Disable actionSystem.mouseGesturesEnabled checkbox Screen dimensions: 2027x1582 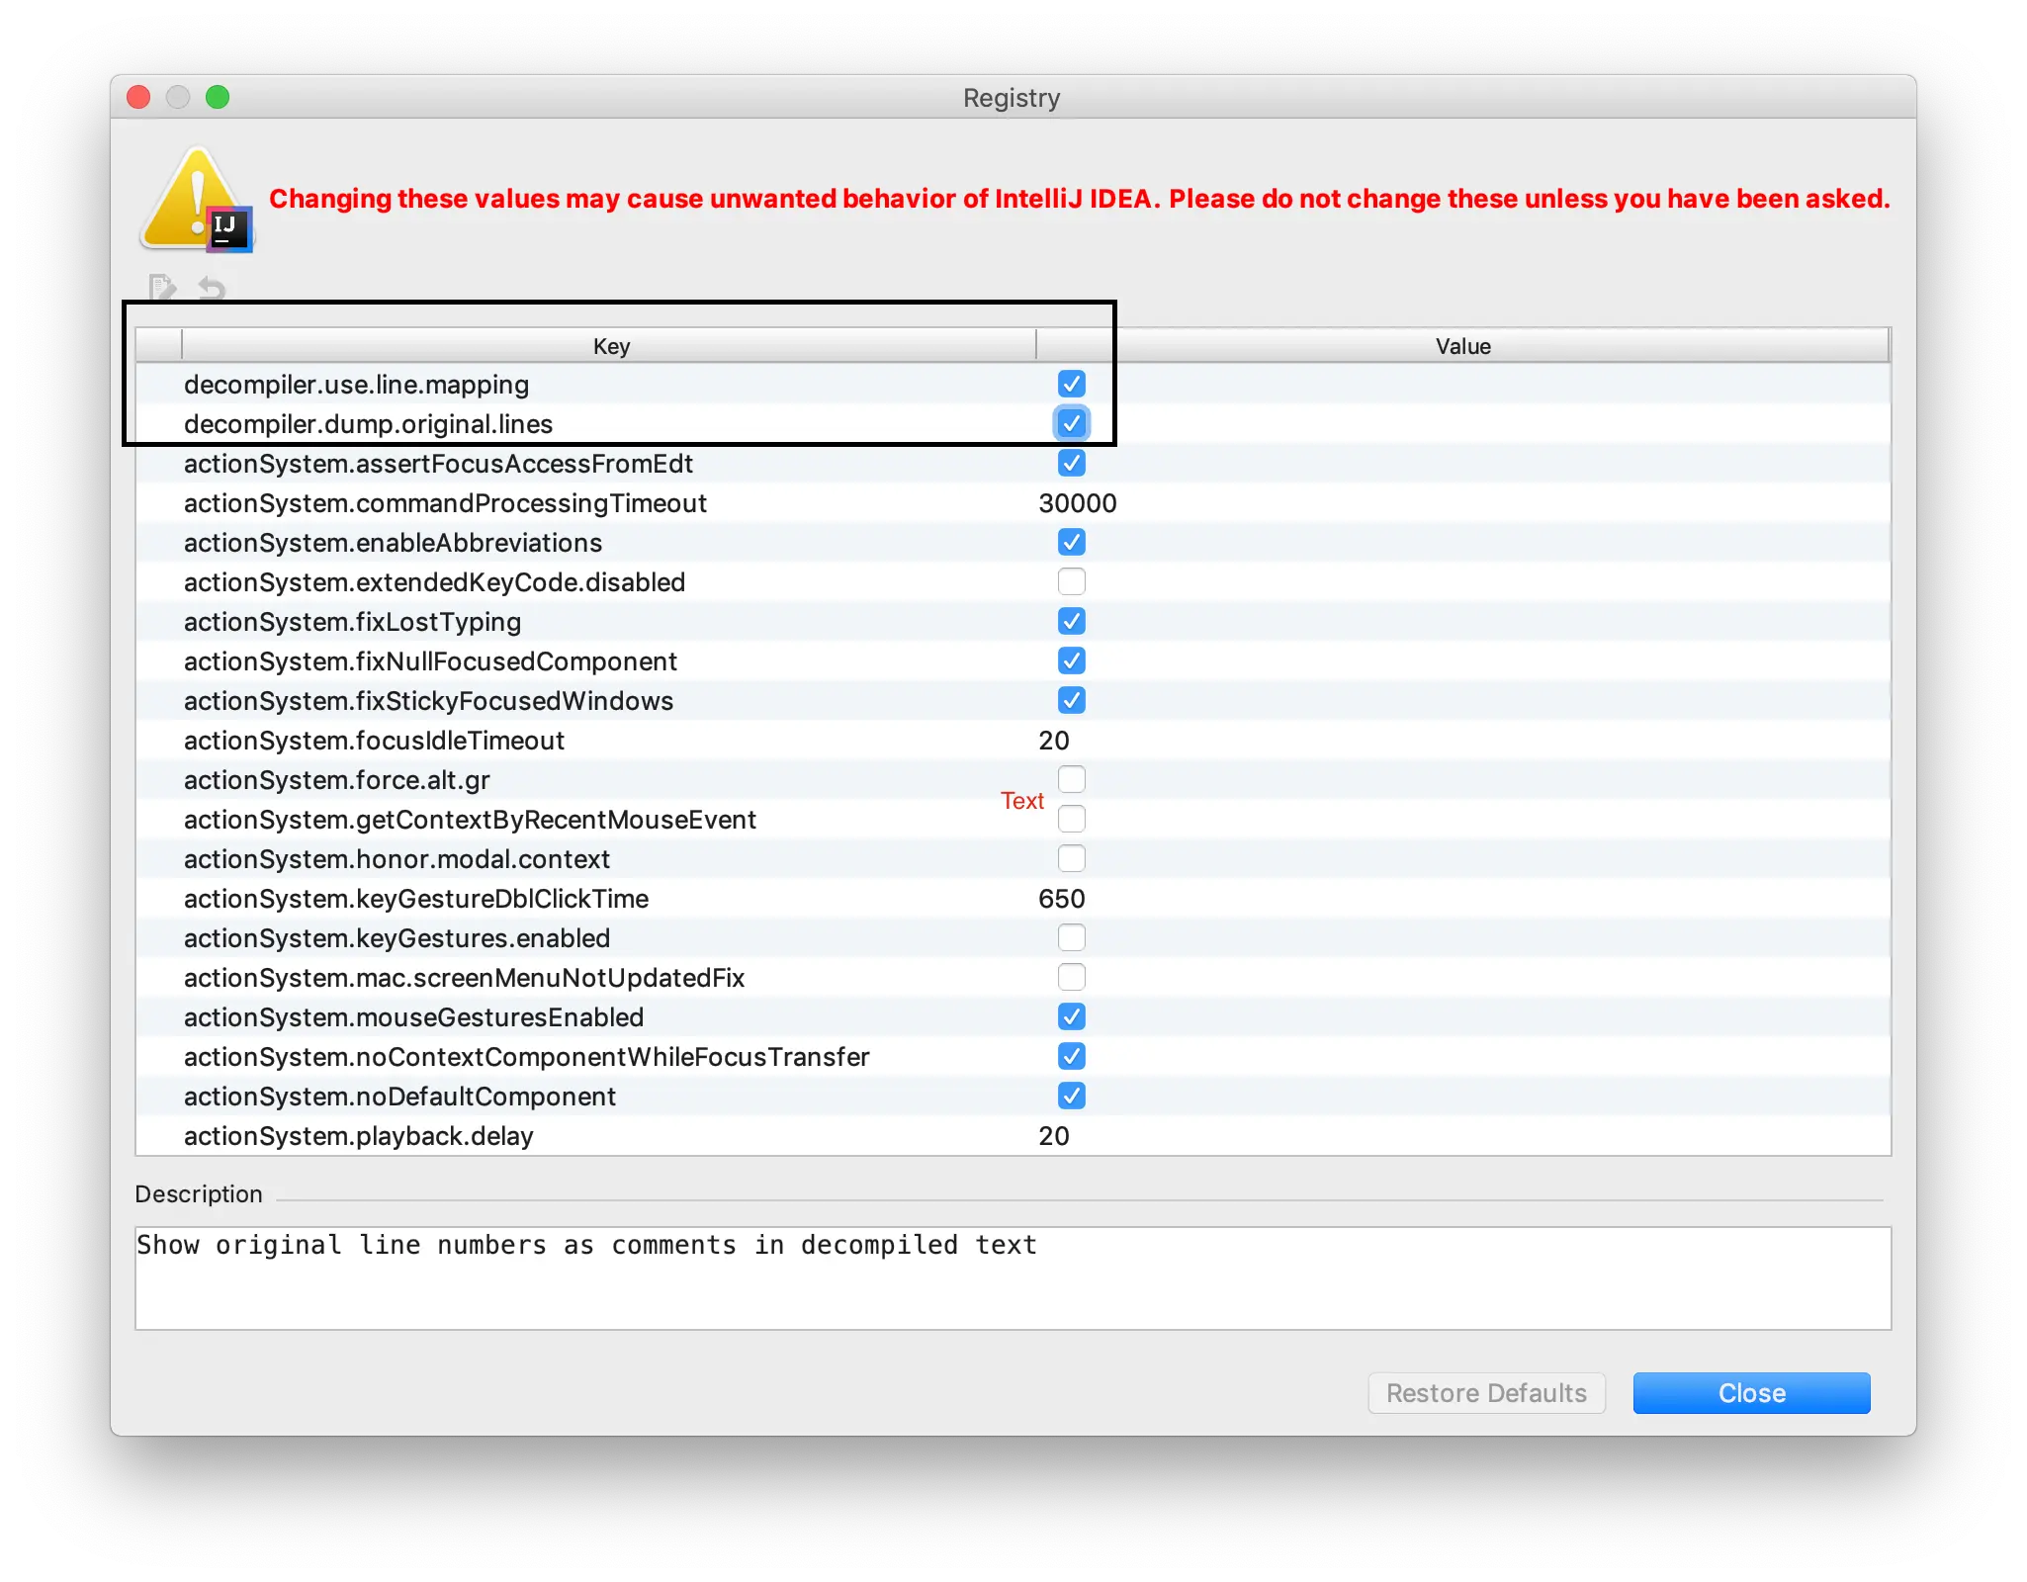(1071, 1016)
